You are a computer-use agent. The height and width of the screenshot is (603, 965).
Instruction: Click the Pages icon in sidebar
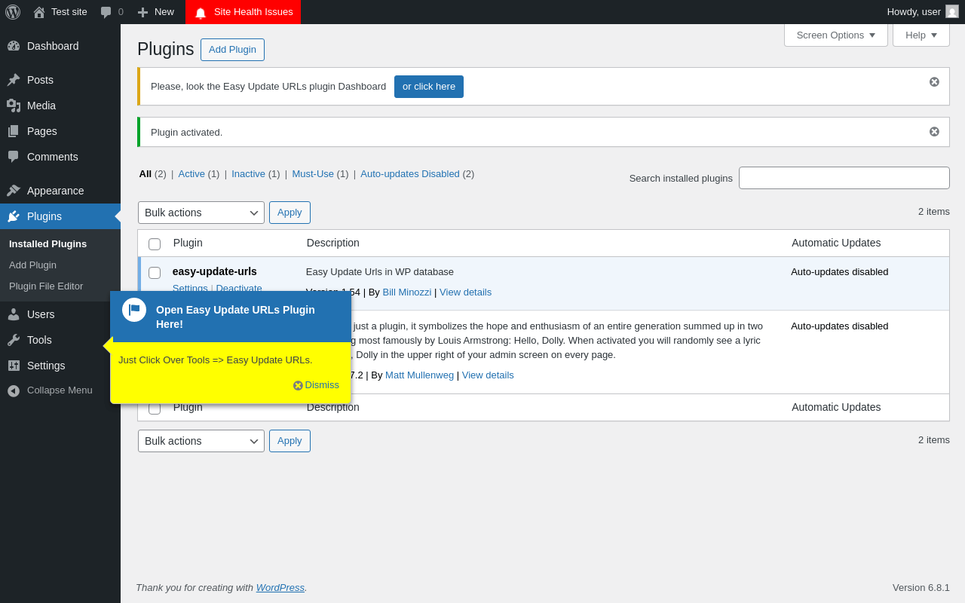(x=14, y=131)
